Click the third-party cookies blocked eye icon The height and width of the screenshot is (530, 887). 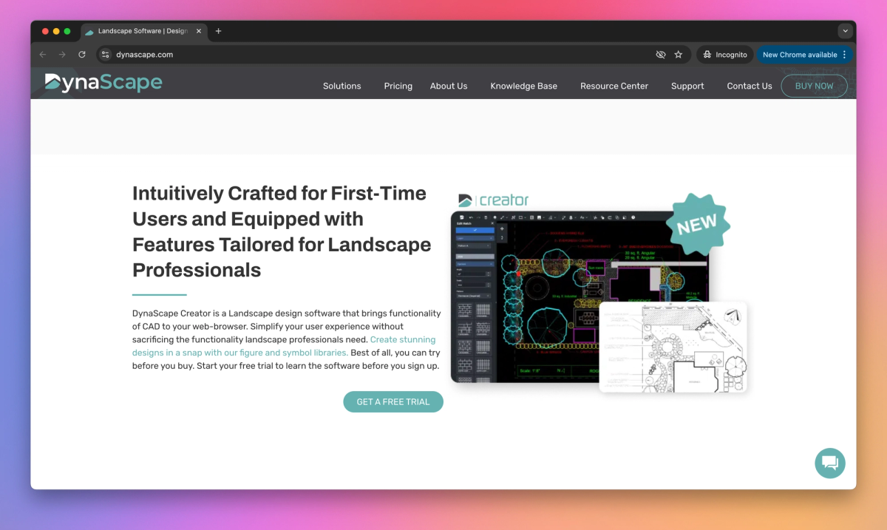click(x=661, y=55)
